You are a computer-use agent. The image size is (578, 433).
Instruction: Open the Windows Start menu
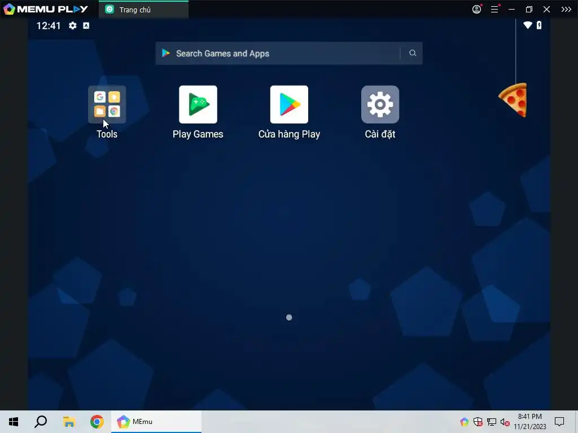(x=14, y=422)
